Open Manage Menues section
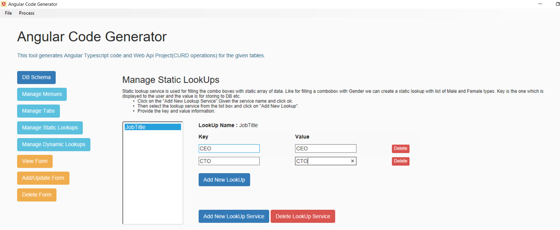 click(x=42, y=94)
